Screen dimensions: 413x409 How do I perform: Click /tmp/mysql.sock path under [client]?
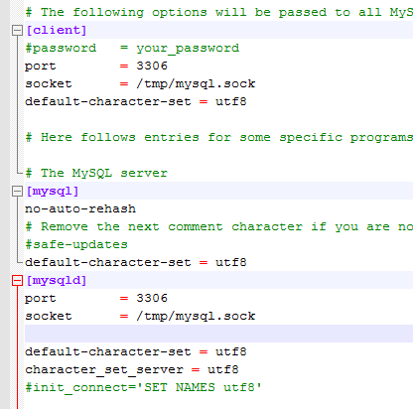point(196,83)
